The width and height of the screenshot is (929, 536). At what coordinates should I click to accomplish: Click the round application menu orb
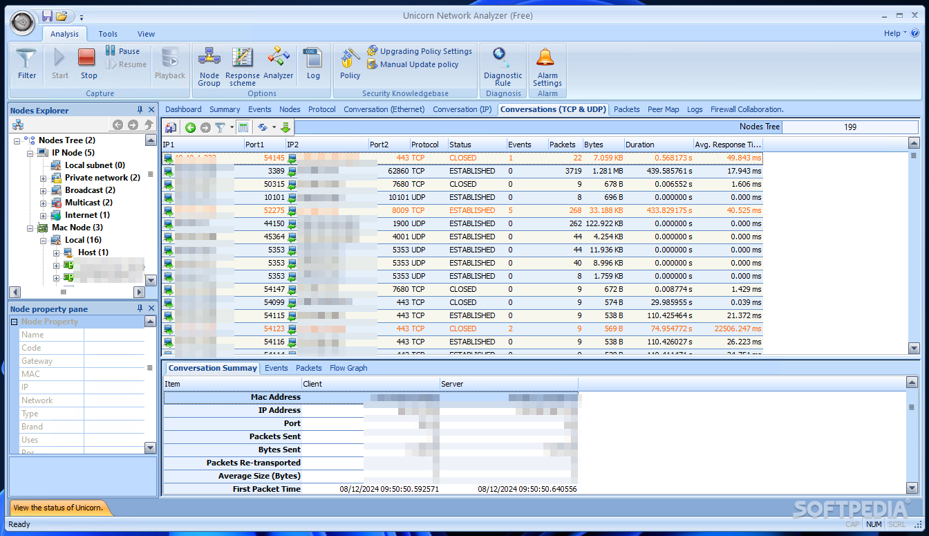coord(23,23)
